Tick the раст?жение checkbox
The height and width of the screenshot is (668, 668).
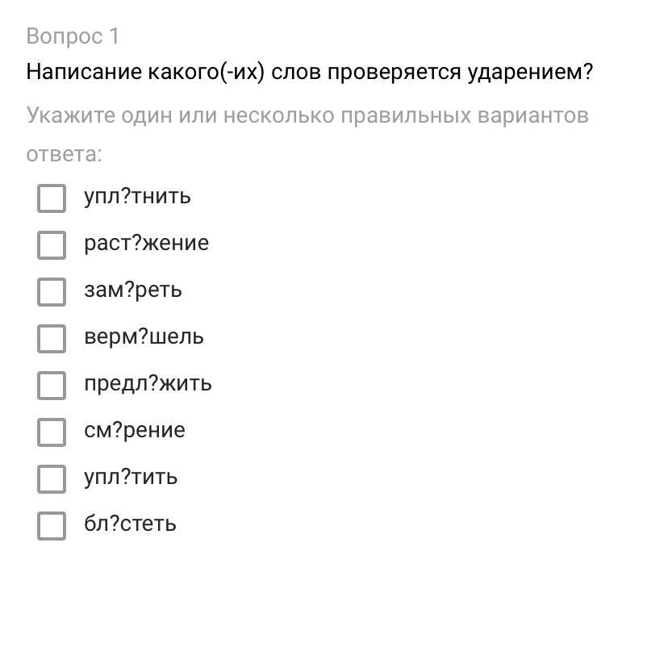52,245
